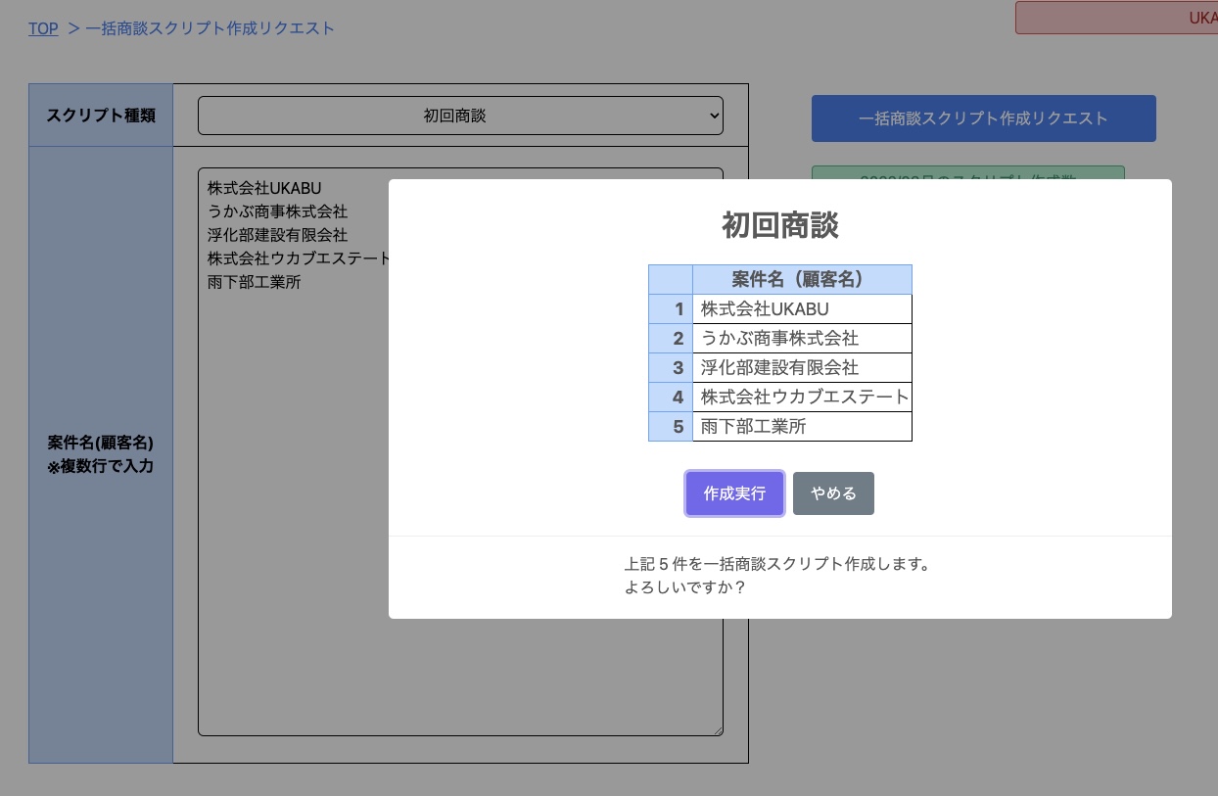
Task: Click うかぶ商事株式会社 line in the text area
Action: [277, 211]
